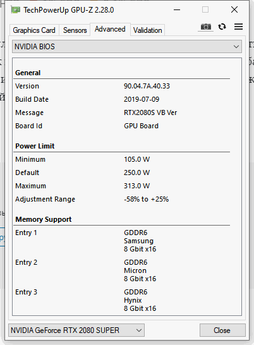
Task: Select the Entry 1 label
Action: 26,233
